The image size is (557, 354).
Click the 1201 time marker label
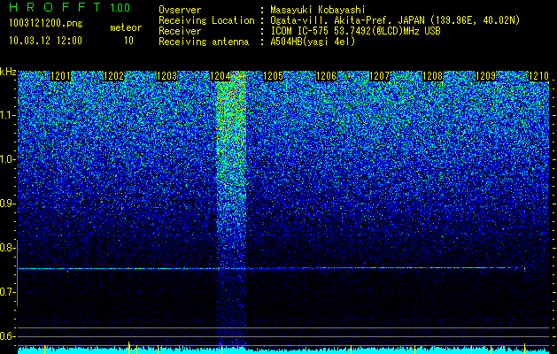click(60, 76)
